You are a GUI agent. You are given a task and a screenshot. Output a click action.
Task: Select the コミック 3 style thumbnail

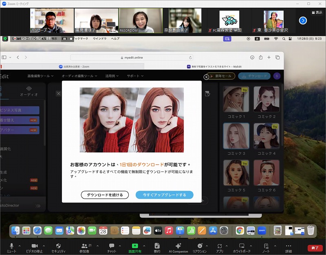(236, 136)
